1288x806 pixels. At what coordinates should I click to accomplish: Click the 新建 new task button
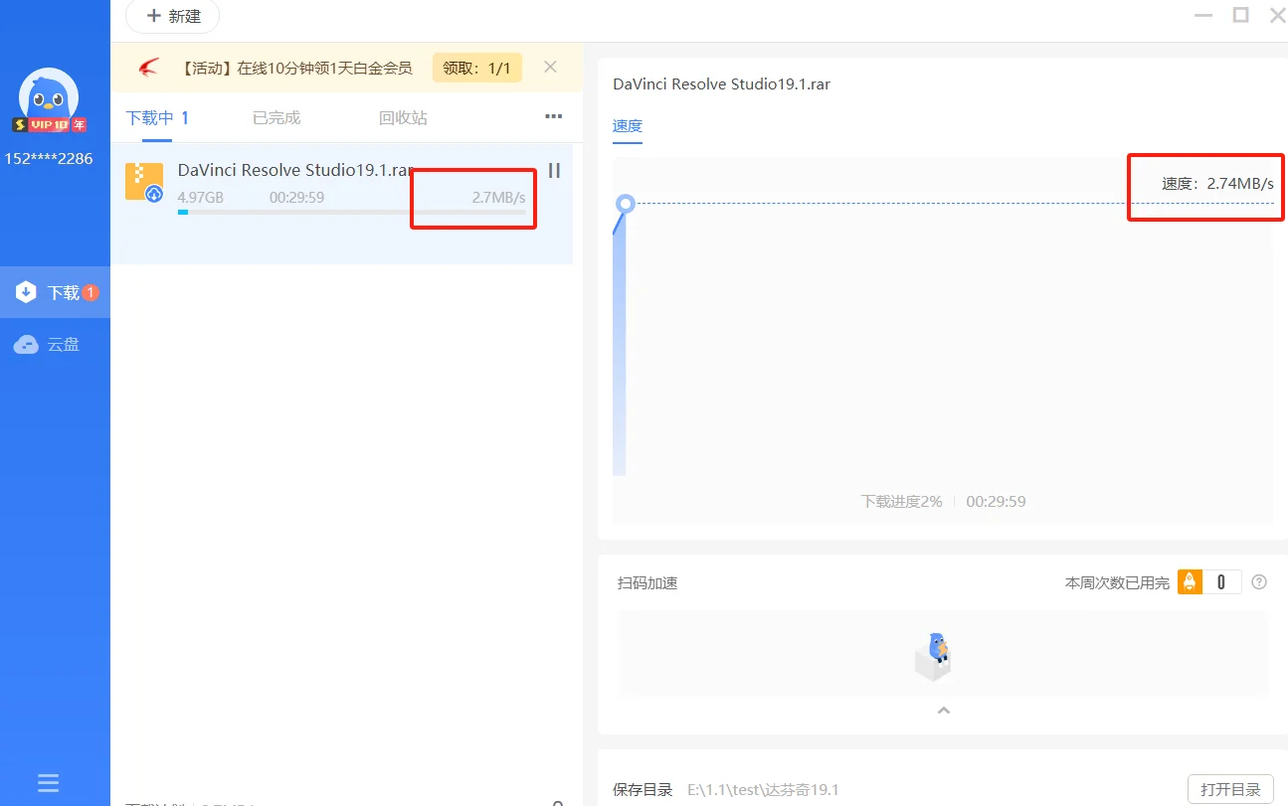[171, 16]
